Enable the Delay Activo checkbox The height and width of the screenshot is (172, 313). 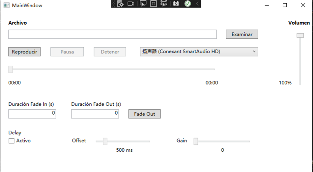coord(12,141)
